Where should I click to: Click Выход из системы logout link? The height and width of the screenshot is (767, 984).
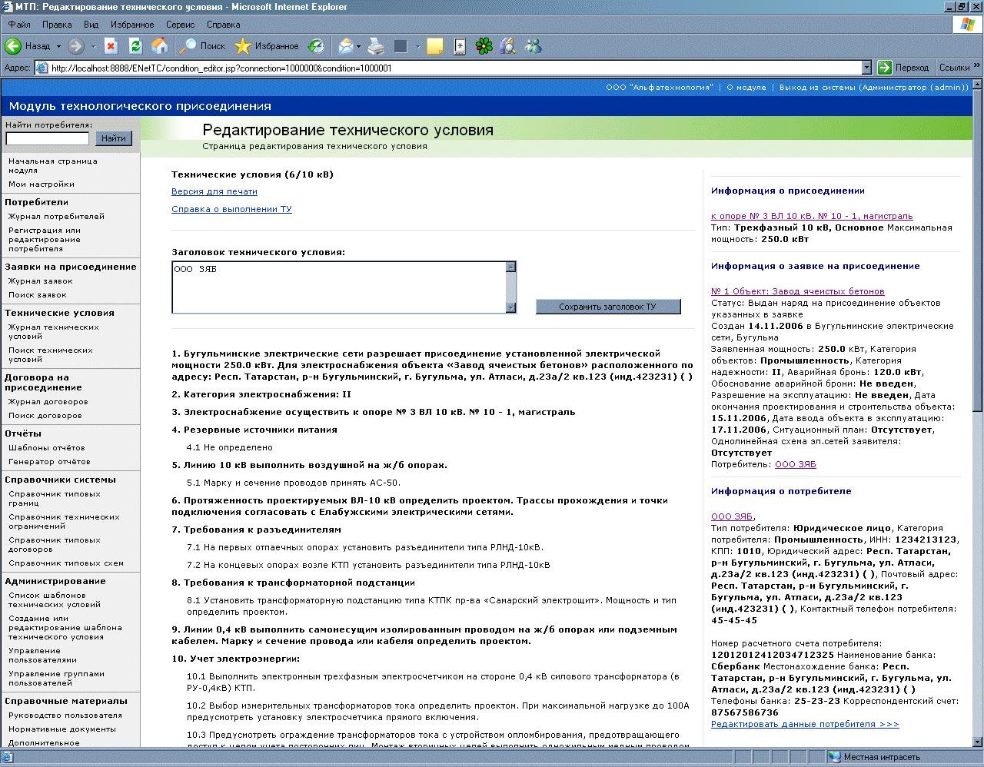[x=874, y=88]
